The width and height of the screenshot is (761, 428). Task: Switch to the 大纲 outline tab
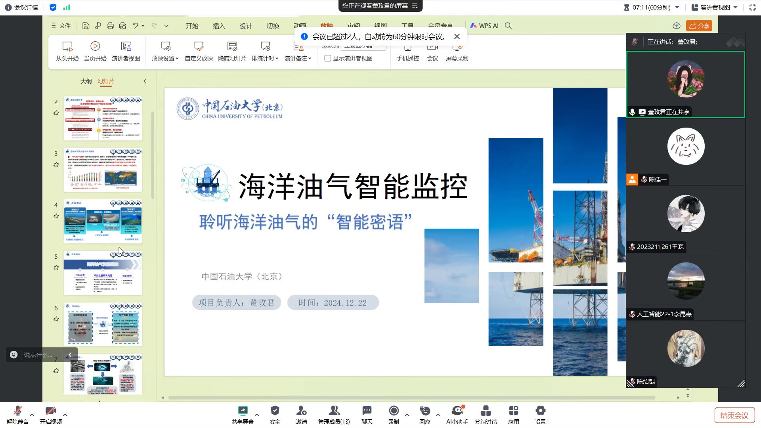coord(86,81)
